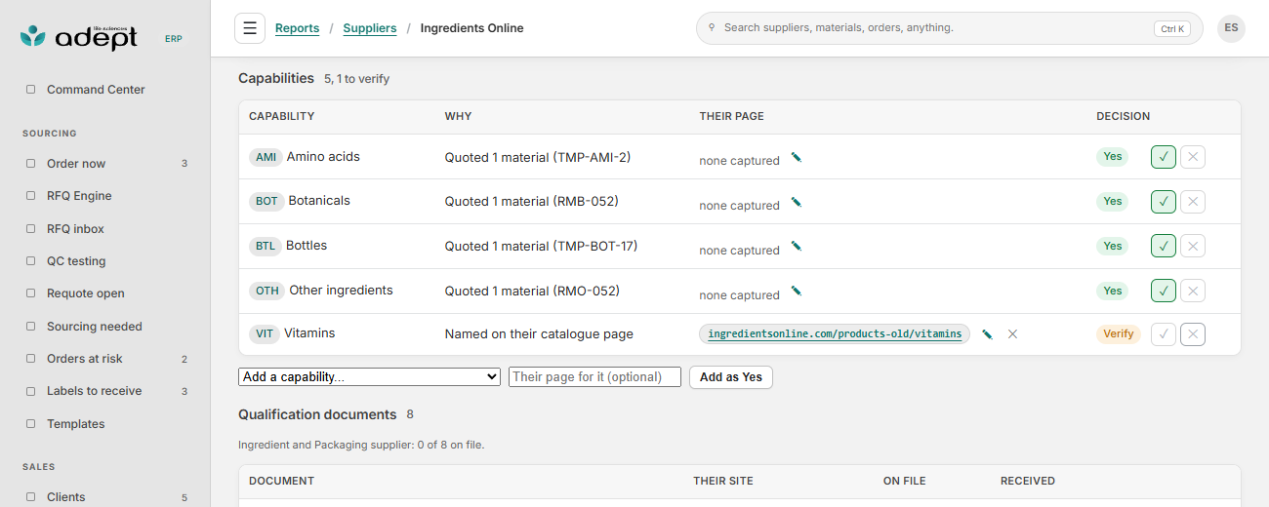The width and height of the screenshot is (1269, 507).
Task: Edit the Vitamins page link
Action: [x=987, y=334]
